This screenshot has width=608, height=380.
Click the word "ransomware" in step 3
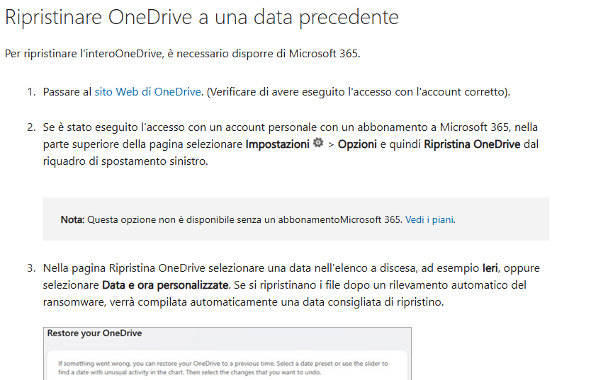pos(73,302)
